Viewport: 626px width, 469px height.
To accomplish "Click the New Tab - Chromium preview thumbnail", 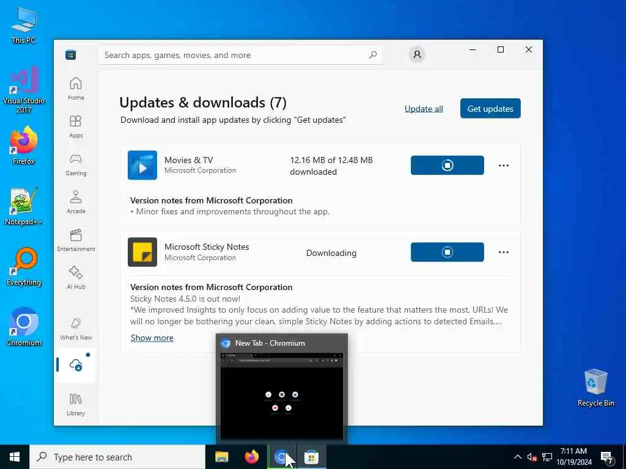I will pyautogui.click(x=282, y=396).
